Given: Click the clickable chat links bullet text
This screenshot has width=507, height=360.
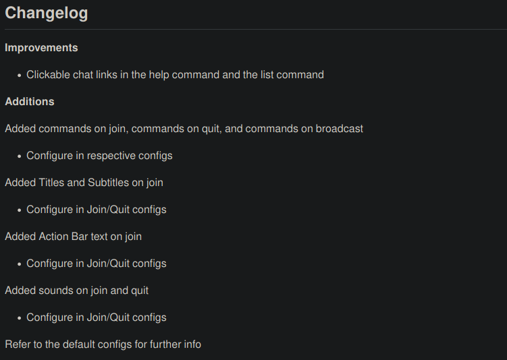Looking at the screenshot, I should pos(175,75).
